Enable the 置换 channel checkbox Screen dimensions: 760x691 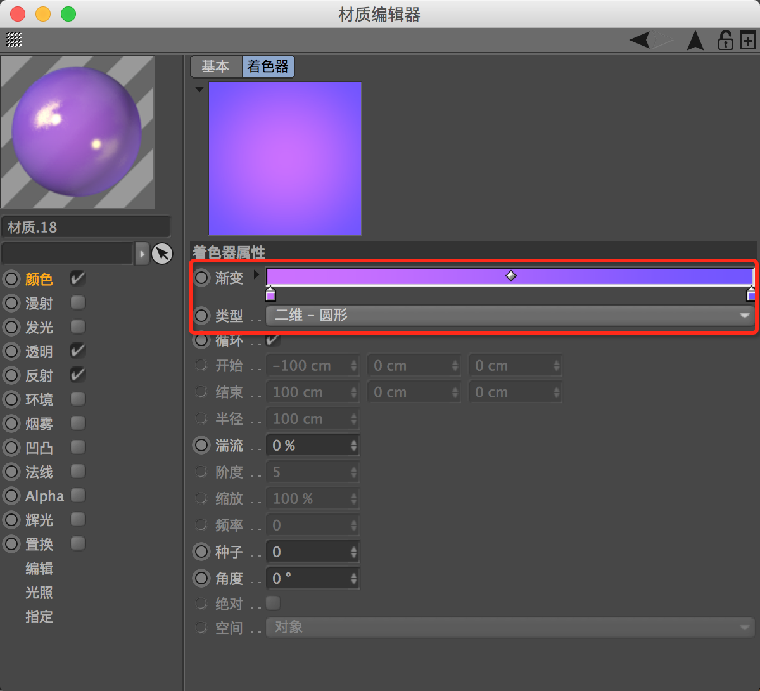click(77, 543)
